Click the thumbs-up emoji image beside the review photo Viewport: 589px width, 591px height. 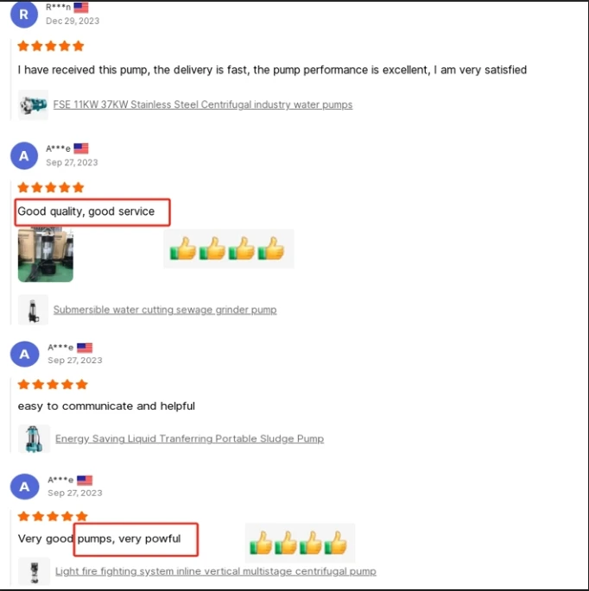(229, 248)
